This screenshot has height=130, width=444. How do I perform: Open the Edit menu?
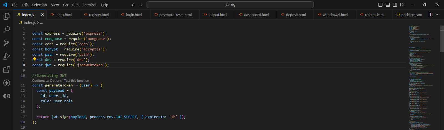click(x=25, y=5)
